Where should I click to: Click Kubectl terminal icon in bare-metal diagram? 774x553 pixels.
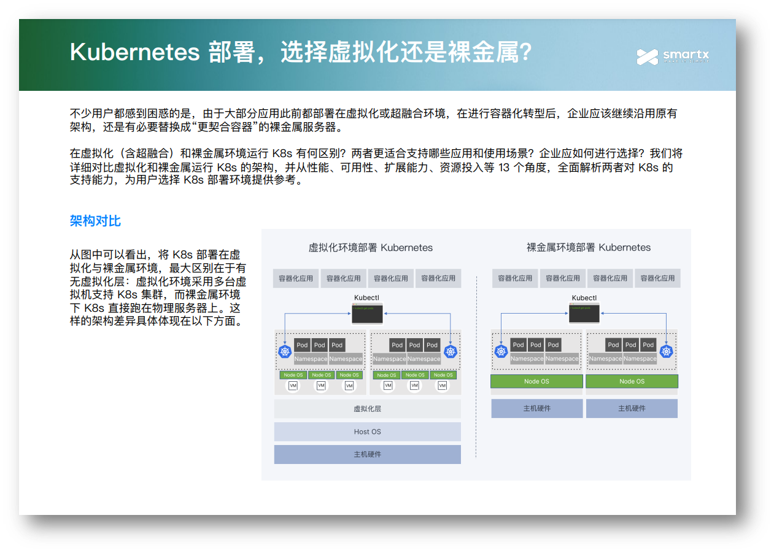(x=584, y=314)
